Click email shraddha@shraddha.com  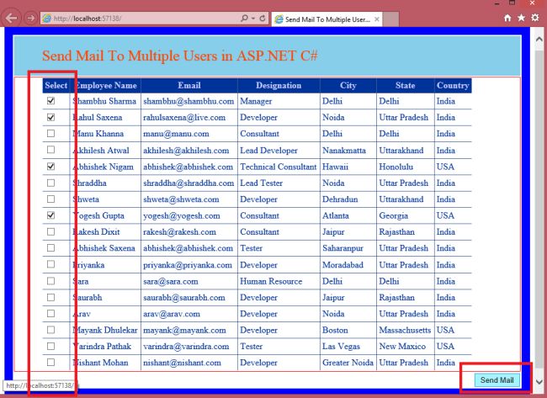189,183
